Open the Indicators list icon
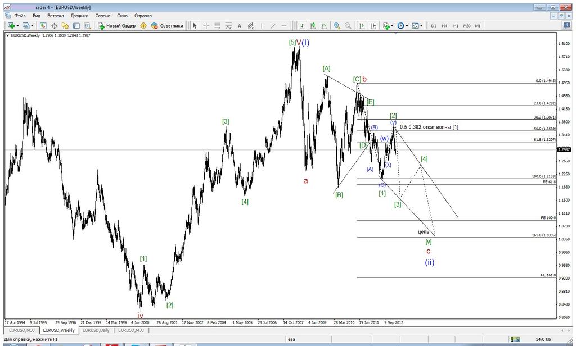Screen dimensions: 576x346 click(x=386, y=26)
